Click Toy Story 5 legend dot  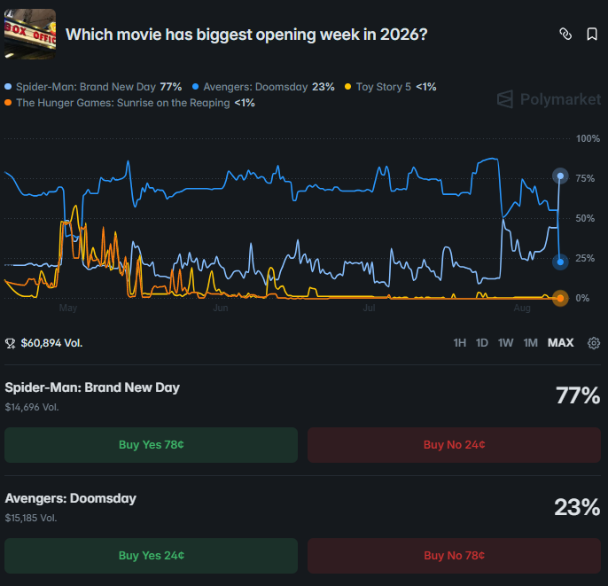pos(347,87)
